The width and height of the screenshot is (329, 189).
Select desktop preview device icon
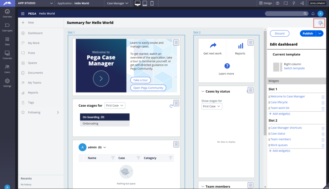[138, 3]
